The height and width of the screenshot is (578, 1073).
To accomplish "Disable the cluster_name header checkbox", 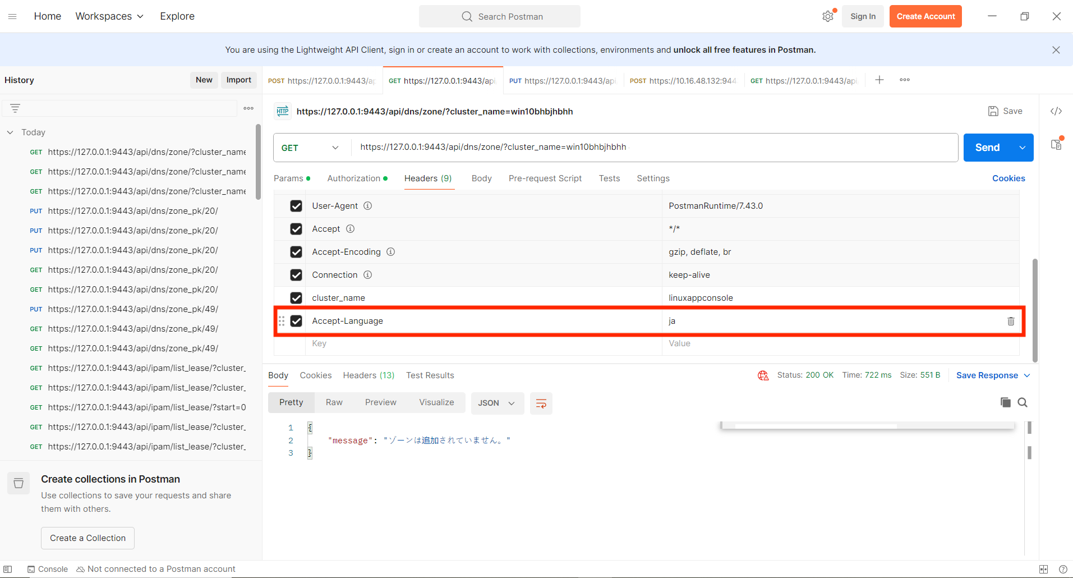I will tap(296, 298).
